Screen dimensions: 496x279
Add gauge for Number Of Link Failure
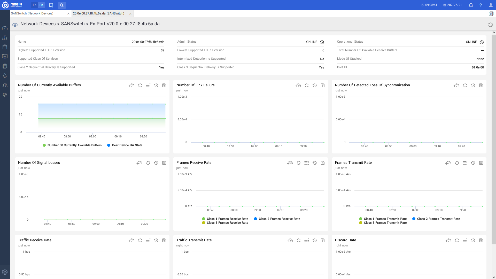pyautogui.click(x=298, y=85)
